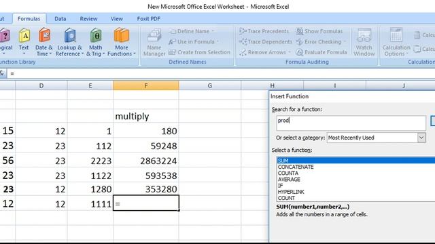The width and height of the screenshot is (435, 244).
Task: Click the active cell with equals sign
Action: point(146,203)
